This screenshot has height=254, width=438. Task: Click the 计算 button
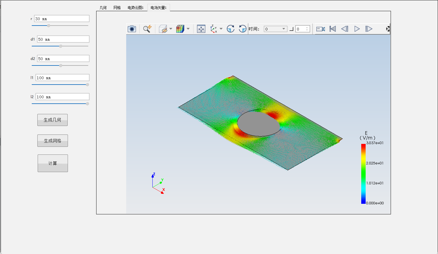tap(53, 163)
